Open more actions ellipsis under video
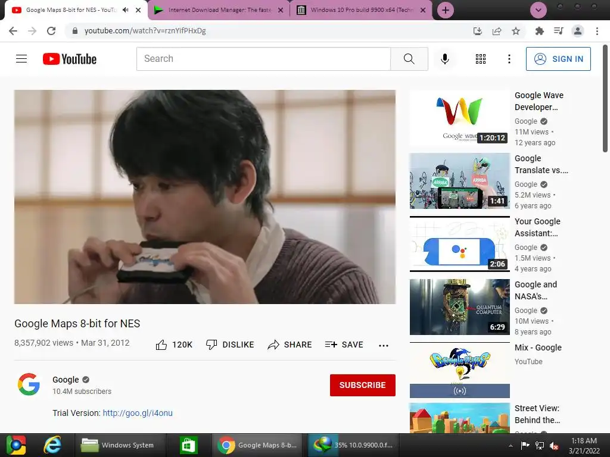Viewport: 610px width, 457px height. point(384,345)
